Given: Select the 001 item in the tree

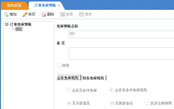Looking at the screenshot, I should (x=19, y=29).
